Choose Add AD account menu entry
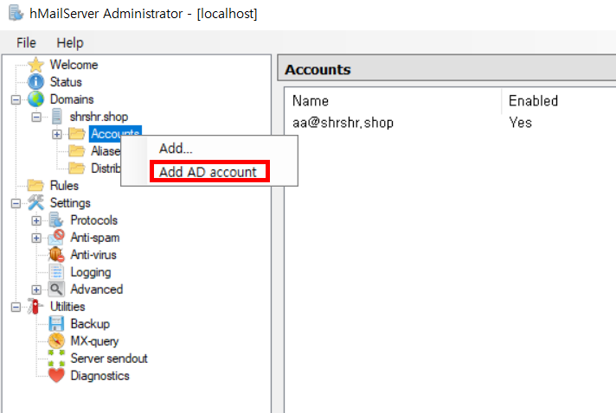 point(208,172)
